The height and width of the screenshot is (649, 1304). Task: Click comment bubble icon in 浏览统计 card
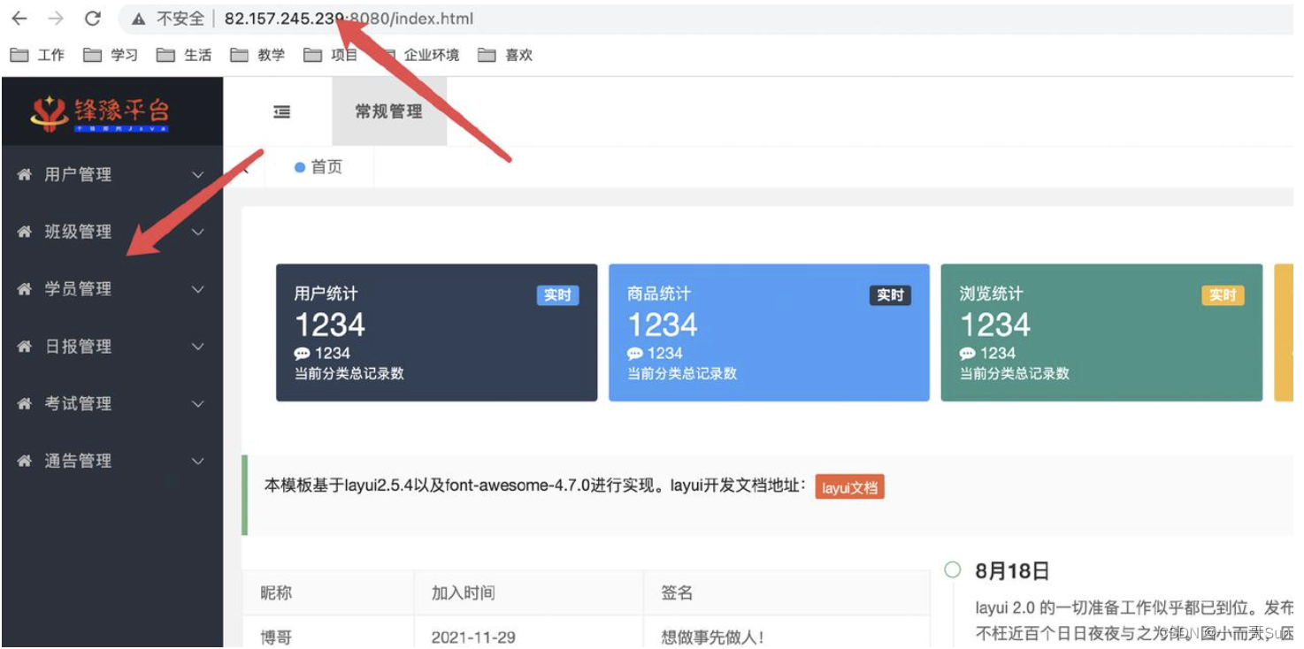968,354
